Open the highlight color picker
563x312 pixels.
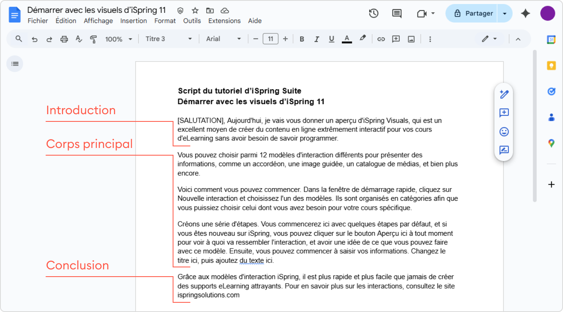(362, 39)
